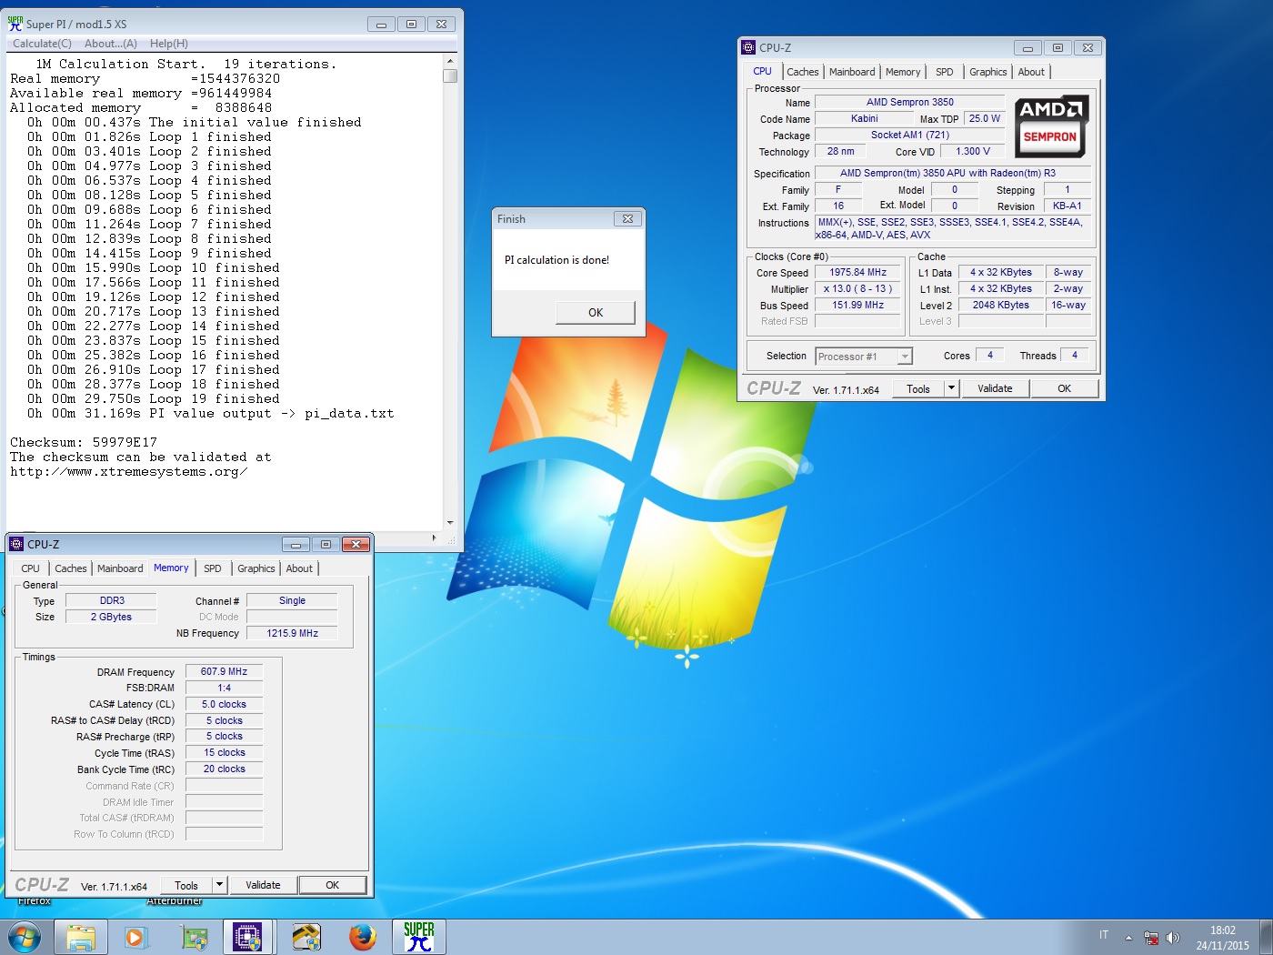
Task: Switch to Super PI taskbar icon
Action: 419,937
